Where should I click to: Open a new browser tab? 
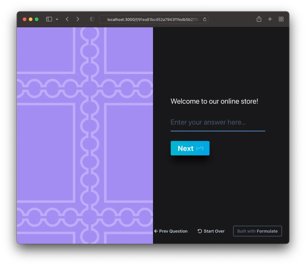(x=270, y=19)
